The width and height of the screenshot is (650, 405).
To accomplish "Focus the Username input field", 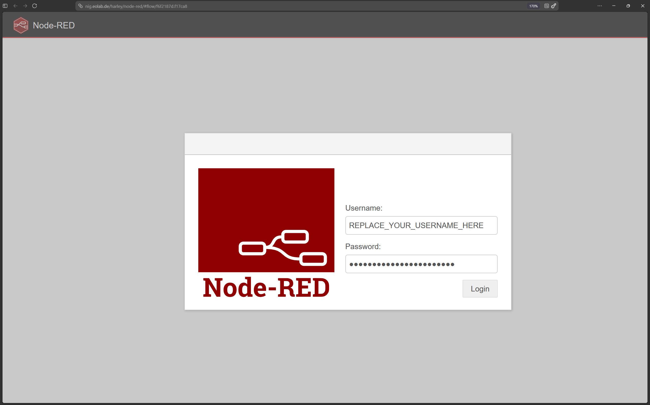I will pos(421,226).
